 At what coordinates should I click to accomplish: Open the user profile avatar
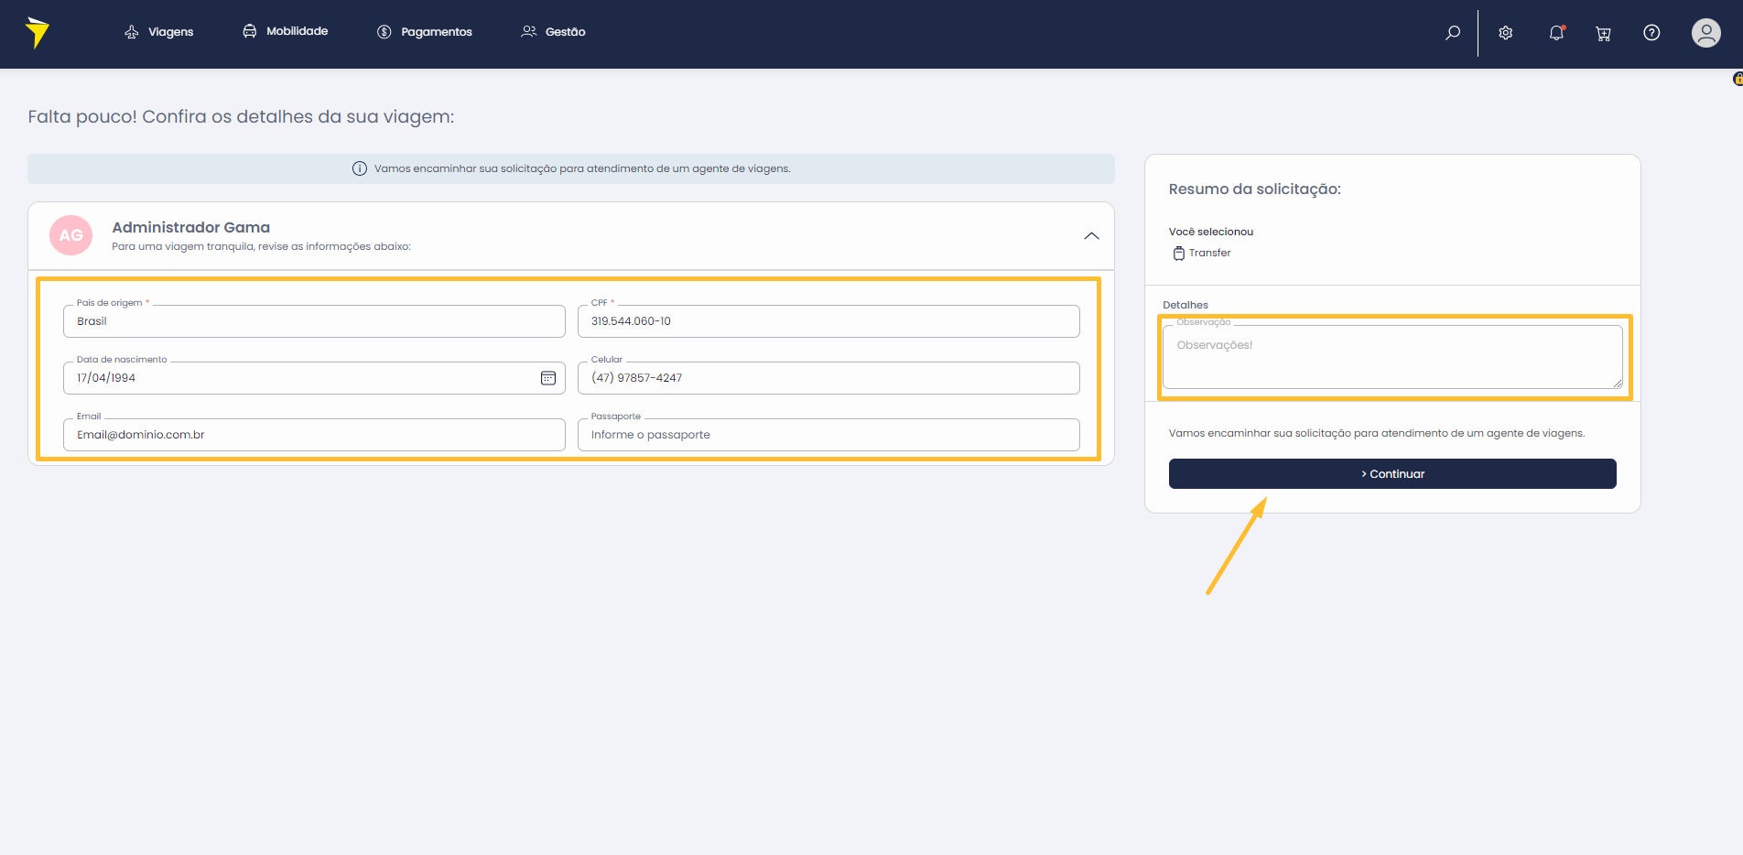pos(1706,33)
